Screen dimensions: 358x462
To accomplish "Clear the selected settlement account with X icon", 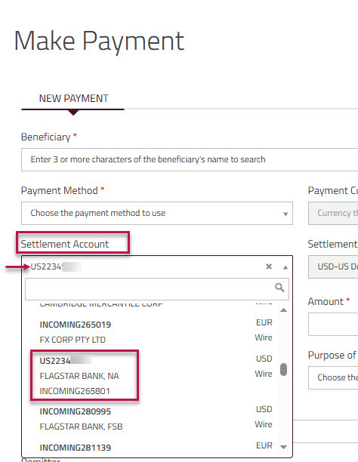I will [x=269, y=266].
